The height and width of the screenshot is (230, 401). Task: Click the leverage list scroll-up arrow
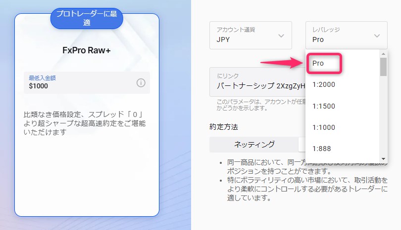click(x=383, y=54)
